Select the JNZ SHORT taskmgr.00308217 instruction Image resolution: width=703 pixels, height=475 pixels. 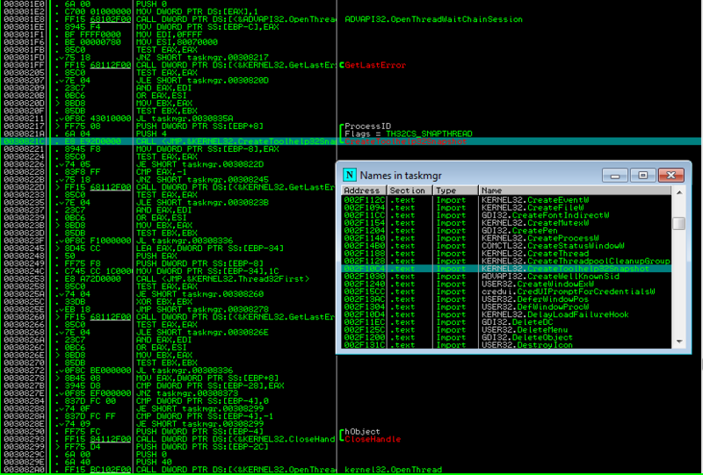(x=202, y=57)
